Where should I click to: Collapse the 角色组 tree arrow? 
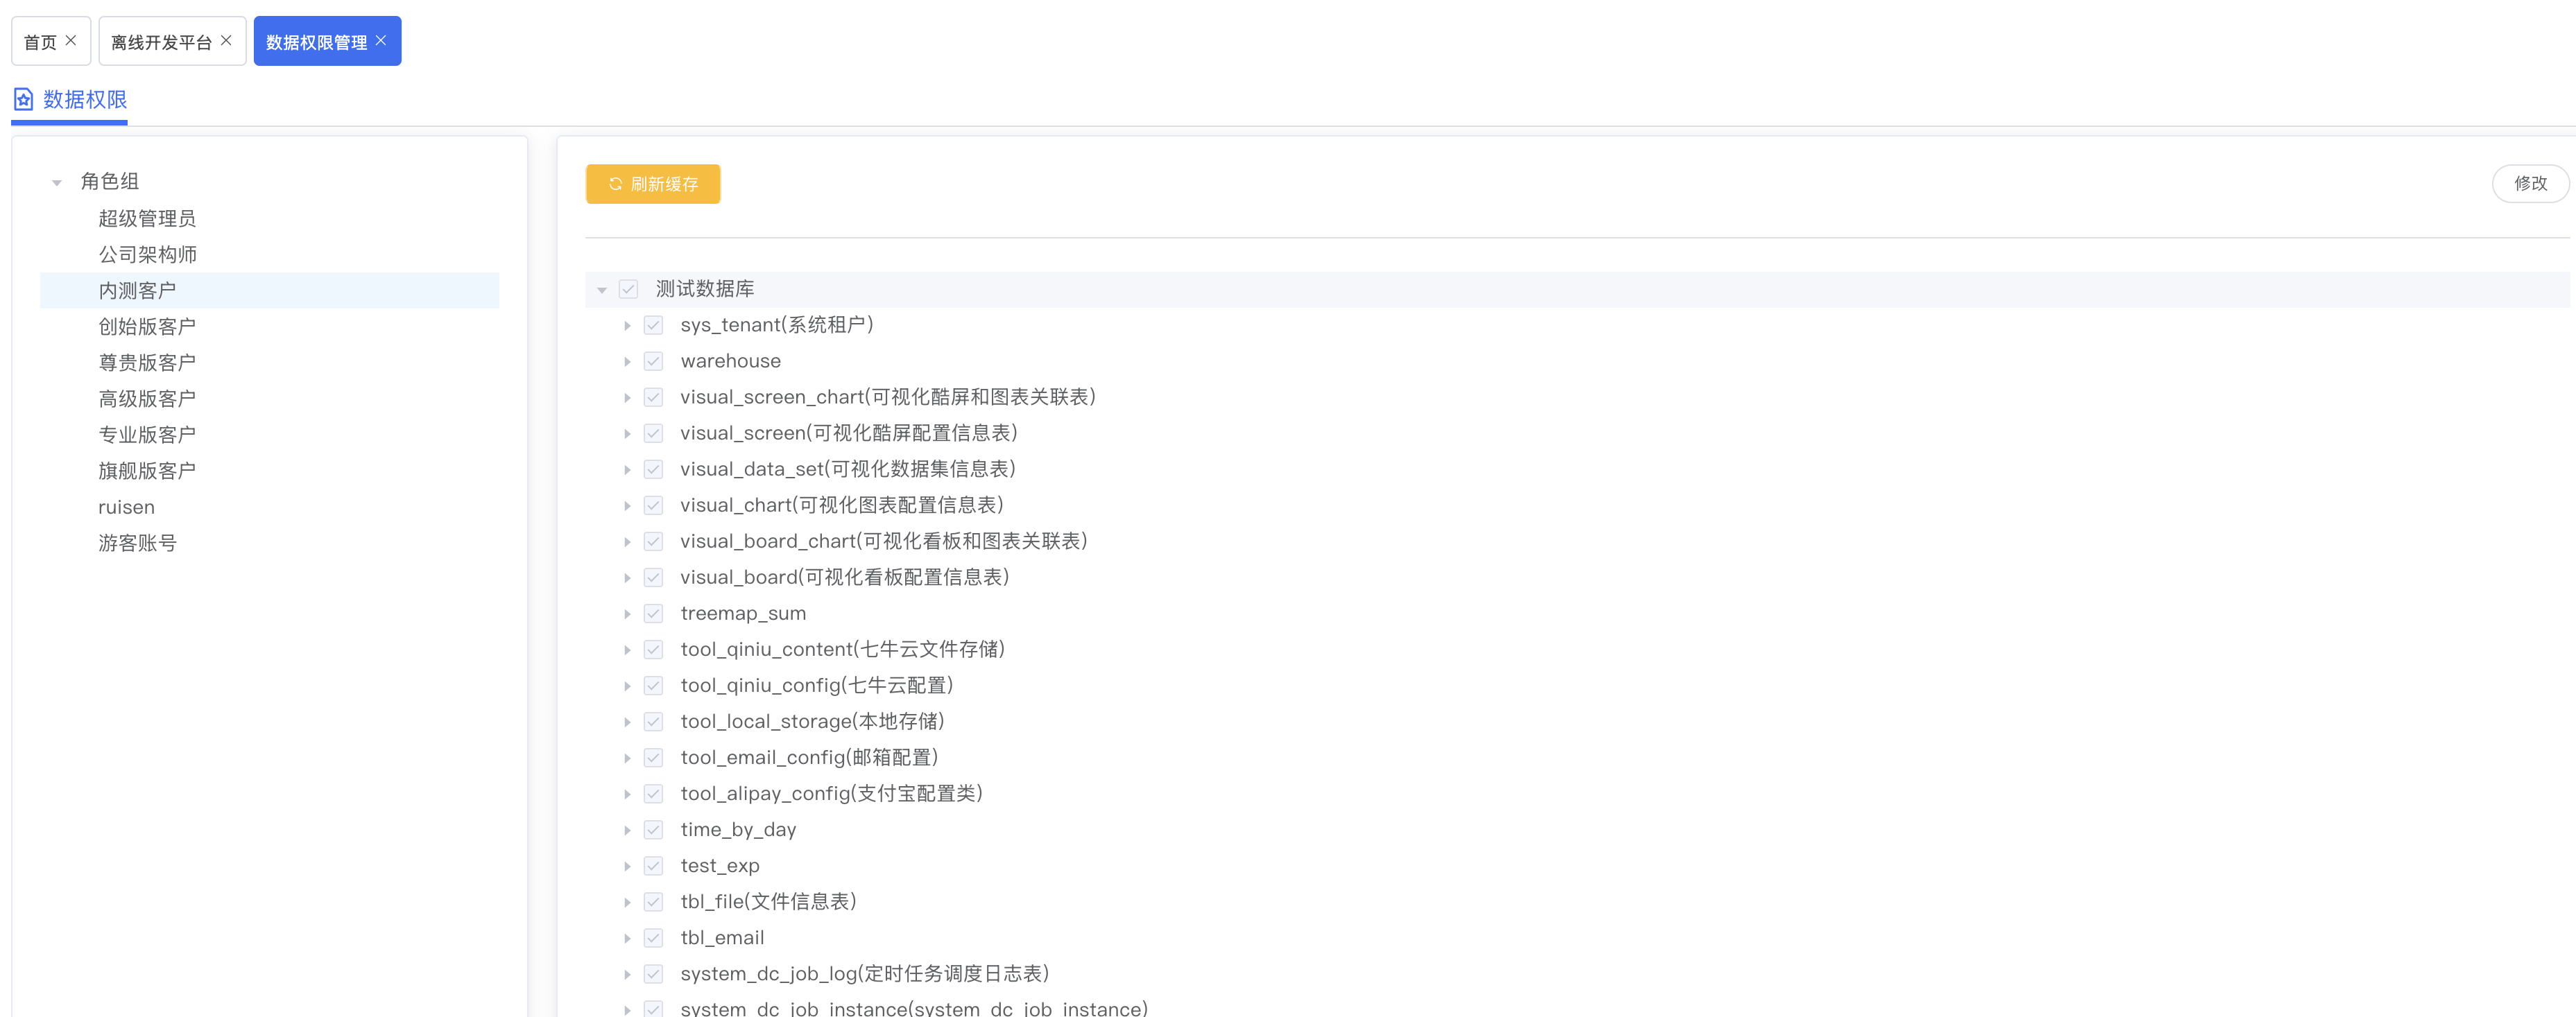point(57,182)
